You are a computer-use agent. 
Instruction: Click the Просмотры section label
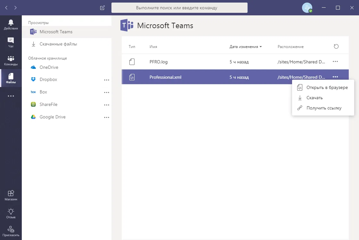(38, 23)
